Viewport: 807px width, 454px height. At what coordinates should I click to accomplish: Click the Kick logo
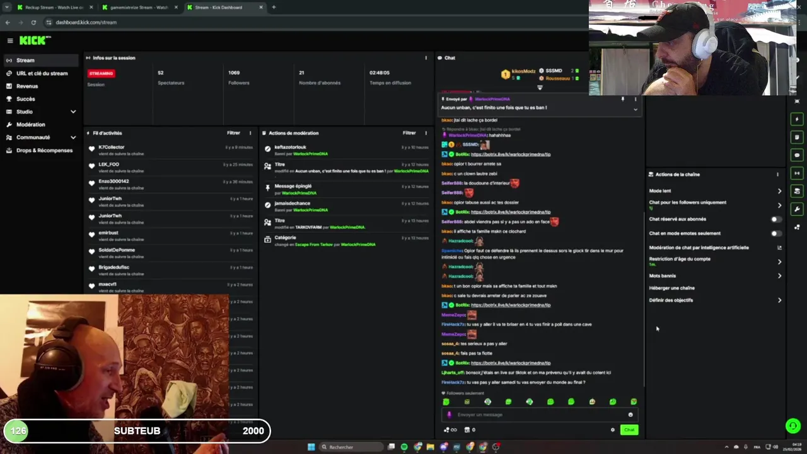[35, 40]
